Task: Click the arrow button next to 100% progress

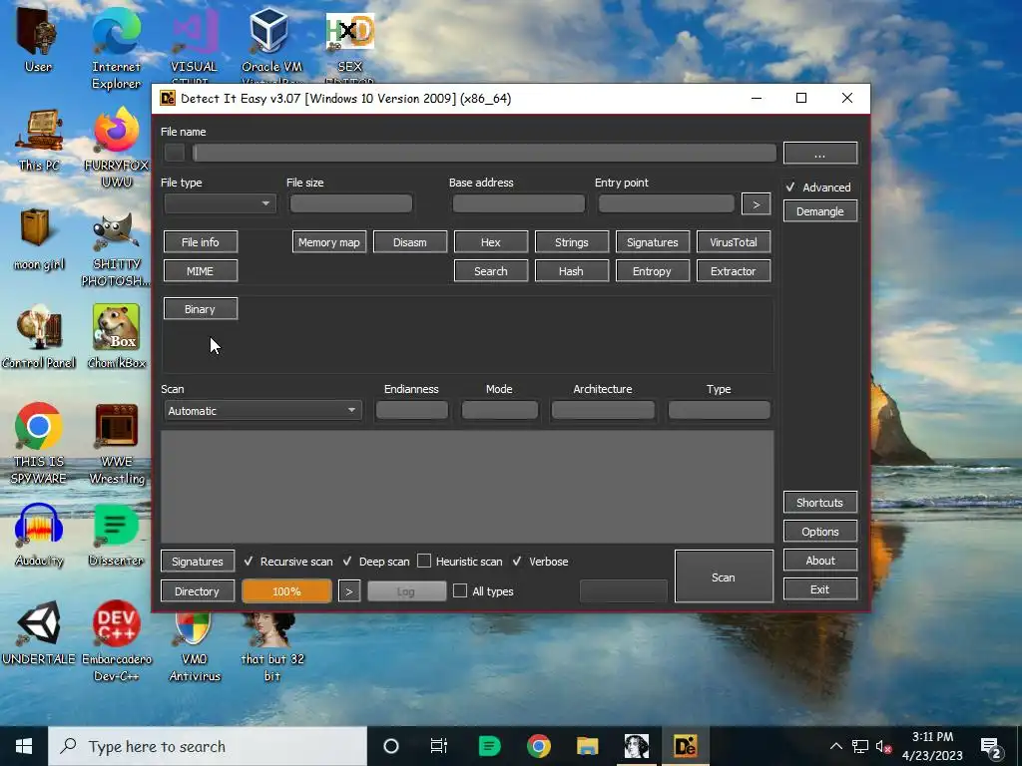Action: (x=349, y=591)
